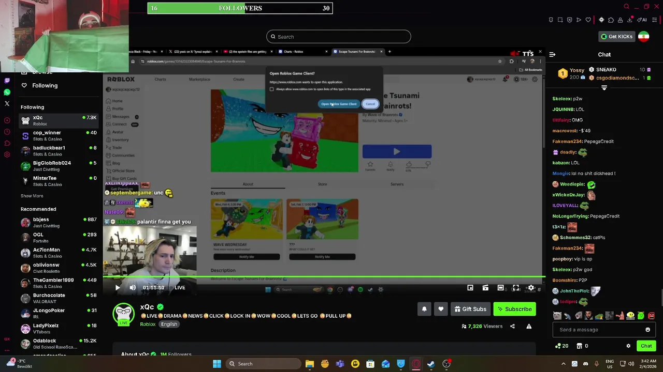Open bookmarks heart icon in toolbar
The width and height of the screenshot is (663, 372).
point(588,20)
